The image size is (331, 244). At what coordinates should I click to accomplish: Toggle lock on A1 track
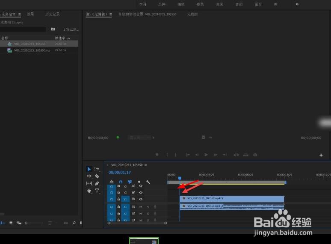tap(118, 207)
